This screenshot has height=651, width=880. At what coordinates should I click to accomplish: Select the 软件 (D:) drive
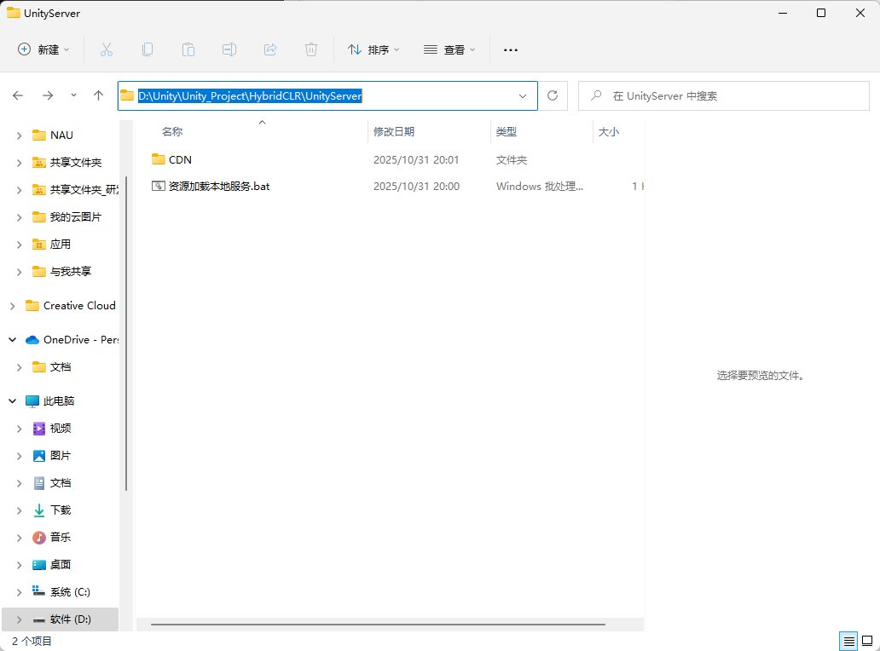point(61,619)
